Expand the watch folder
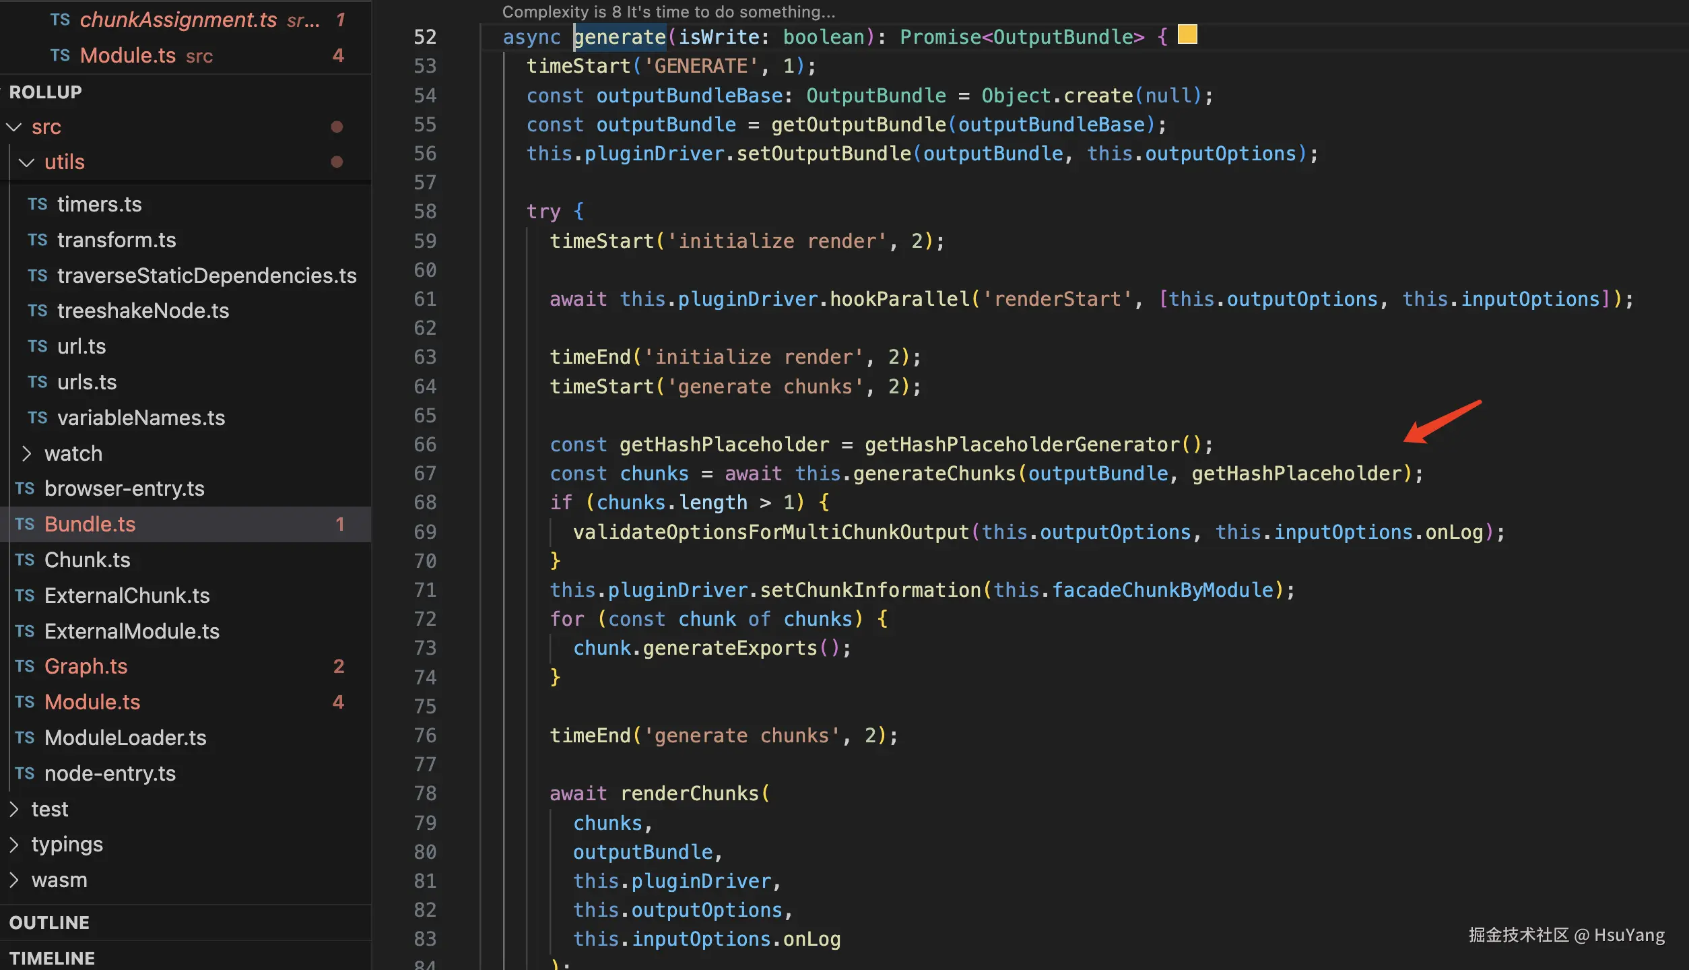Screen dimensions: 1689x970 tap(27, 453)
